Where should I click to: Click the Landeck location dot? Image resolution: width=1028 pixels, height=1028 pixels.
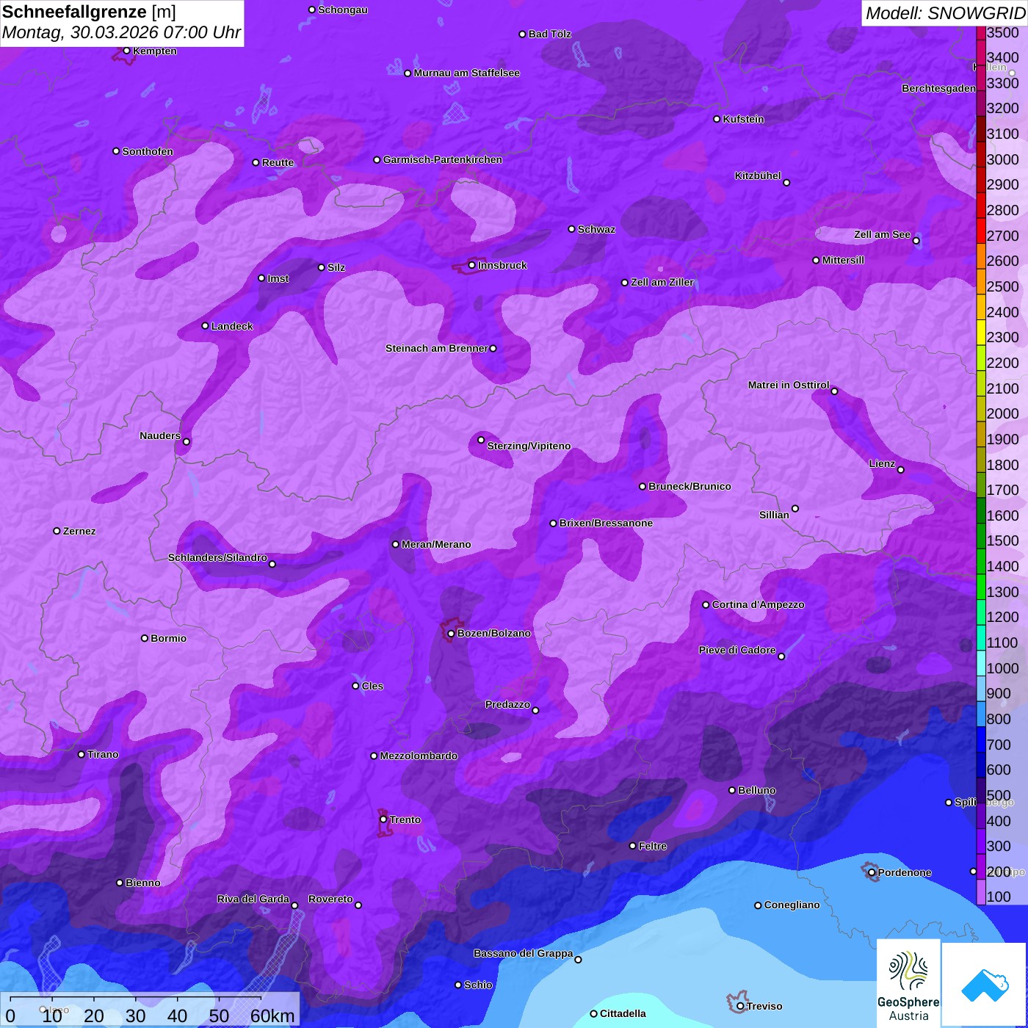[x=205, y=326]
